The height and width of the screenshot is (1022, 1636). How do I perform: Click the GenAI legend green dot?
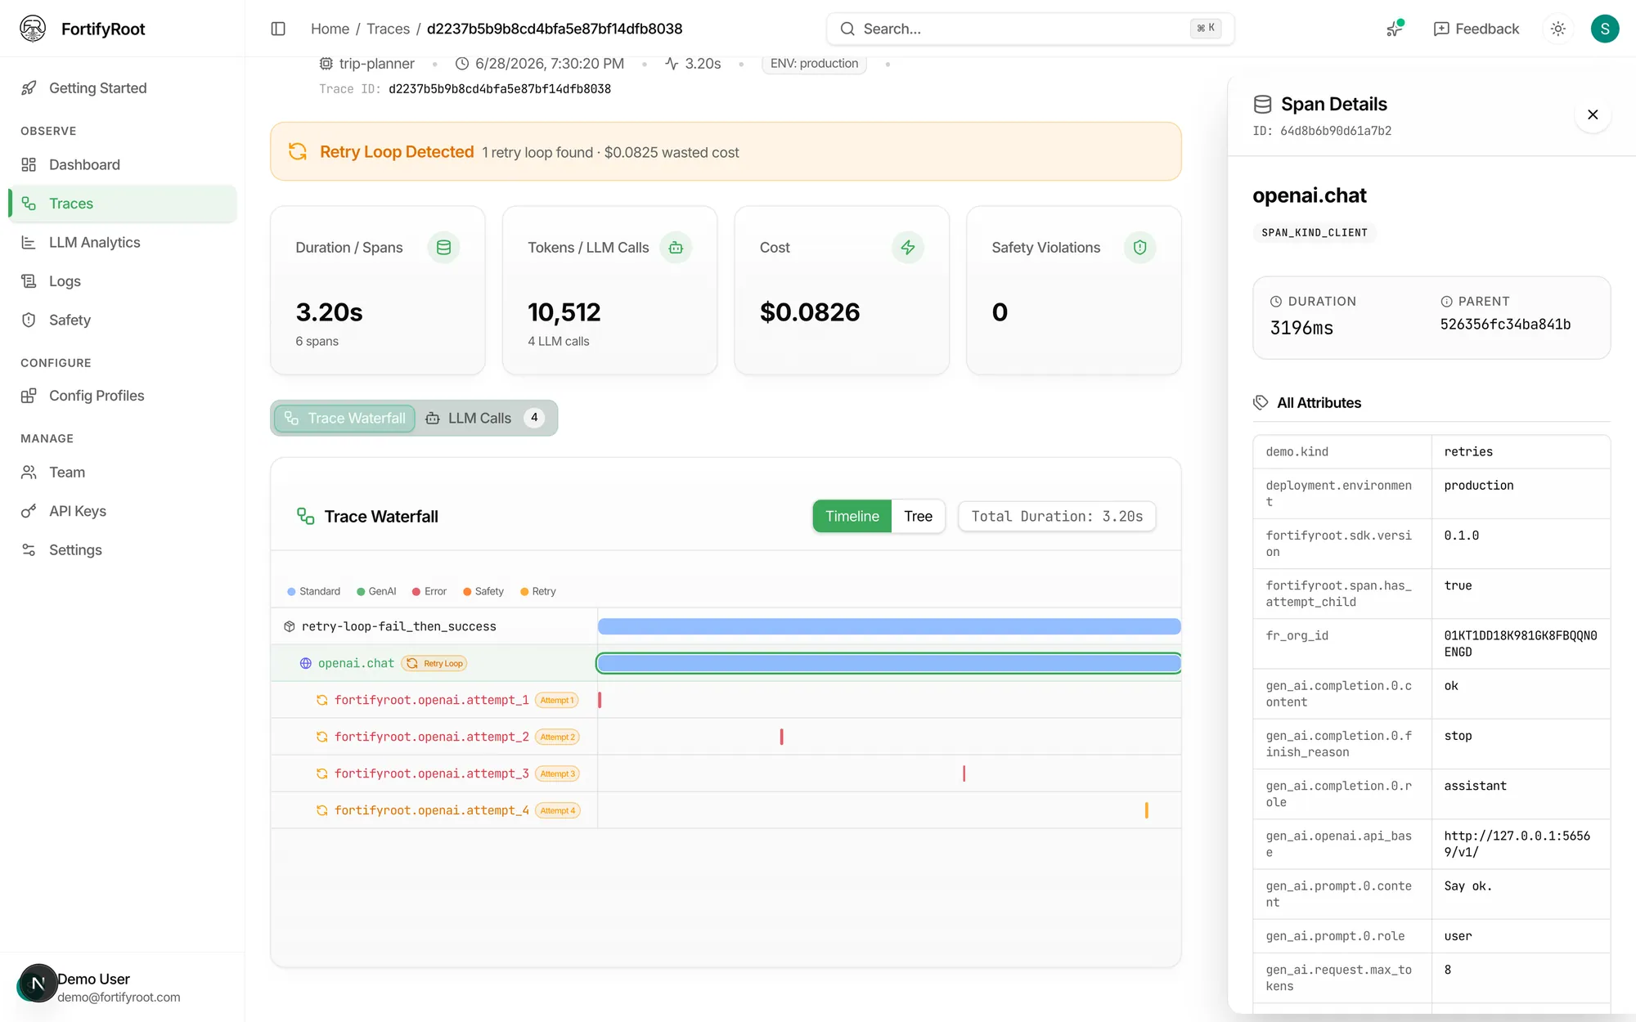361,591
